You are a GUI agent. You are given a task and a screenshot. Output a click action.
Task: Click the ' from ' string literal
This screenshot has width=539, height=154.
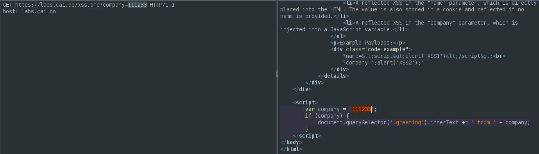click(483, 122)
